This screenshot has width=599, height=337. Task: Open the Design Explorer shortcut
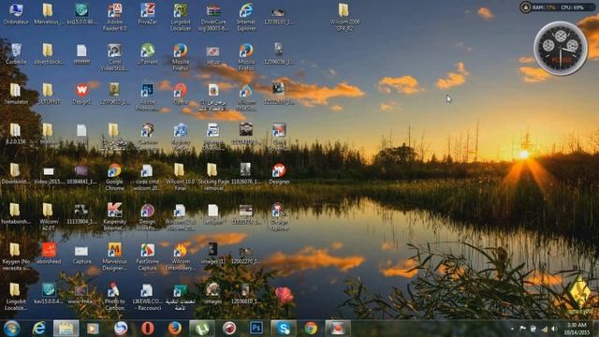click(279, 216)
